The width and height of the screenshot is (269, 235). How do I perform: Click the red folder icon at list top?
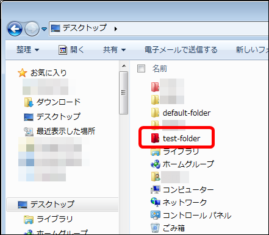pyautogui.click(x=155, y=87)
